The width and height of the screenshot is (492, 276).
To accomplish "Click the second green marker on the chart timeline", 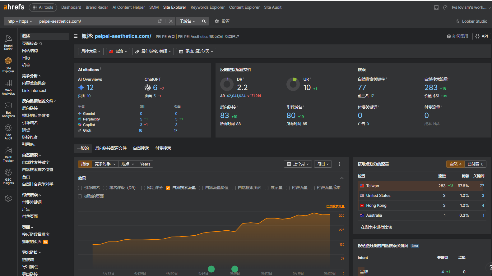I will coord(235,269).
